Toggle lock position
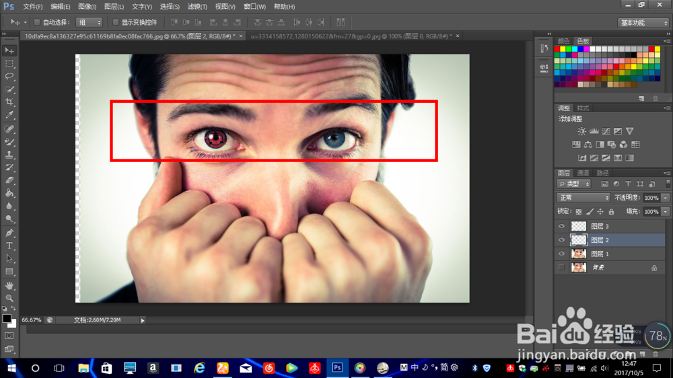 point(600,211)
